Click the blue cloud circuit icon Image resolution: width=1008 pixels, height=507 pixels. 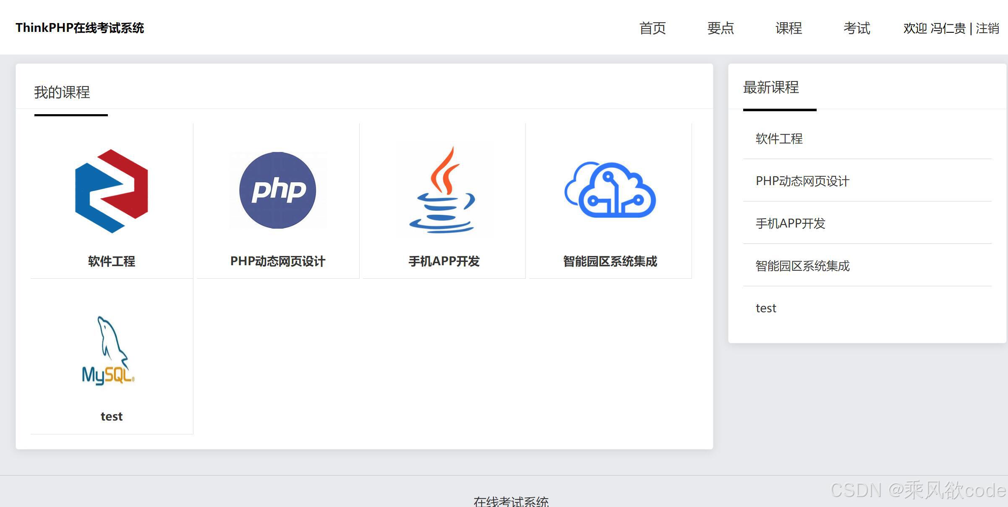point(610,190)
